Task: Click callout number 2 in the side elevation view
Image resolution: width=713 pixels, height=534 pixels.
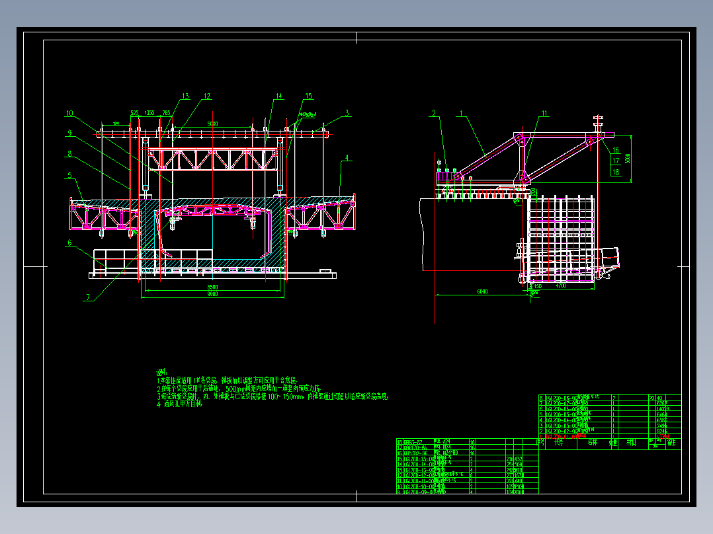Action: [x=434, y=113]
